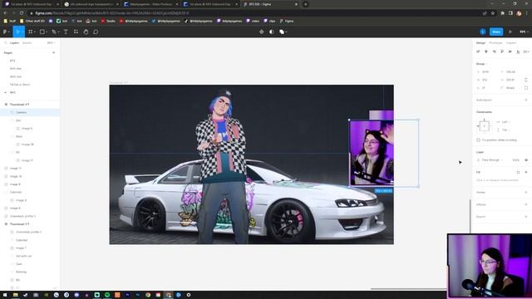The width and height of the screenshot is (532, 299).
Task: Add an effect with plus icon
Action: [526, 204]
